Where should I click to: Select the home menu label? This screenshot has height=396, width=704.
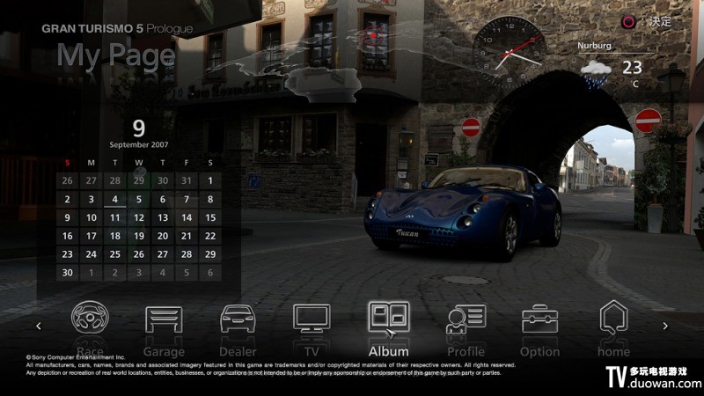click(613, 351)
